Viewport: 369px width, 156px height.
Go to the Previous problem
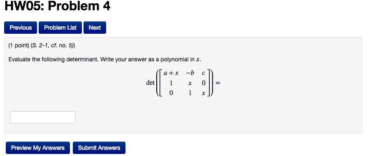point(21,28)
